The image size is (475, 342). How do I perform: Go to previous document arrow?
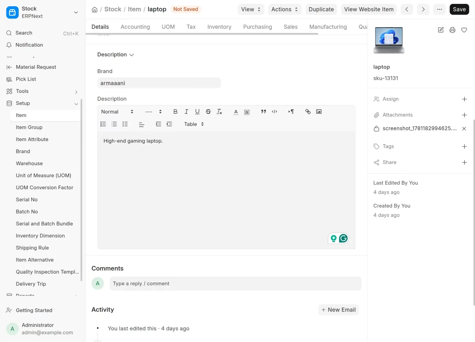pos(407,9)
